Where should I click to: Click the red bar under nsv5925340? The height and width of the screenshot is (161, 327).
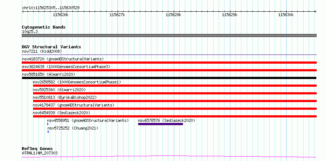[175, 93]
